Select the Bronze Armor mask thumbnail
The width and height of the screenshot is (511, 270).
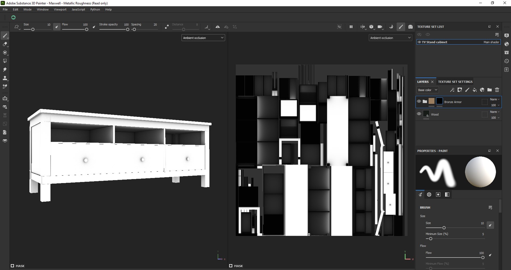[439, 101]
